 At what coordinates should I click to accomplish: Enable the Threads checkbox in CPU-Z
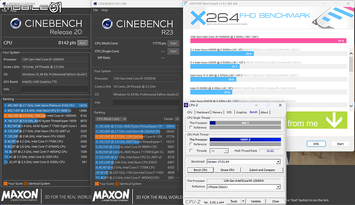point(191,150)
